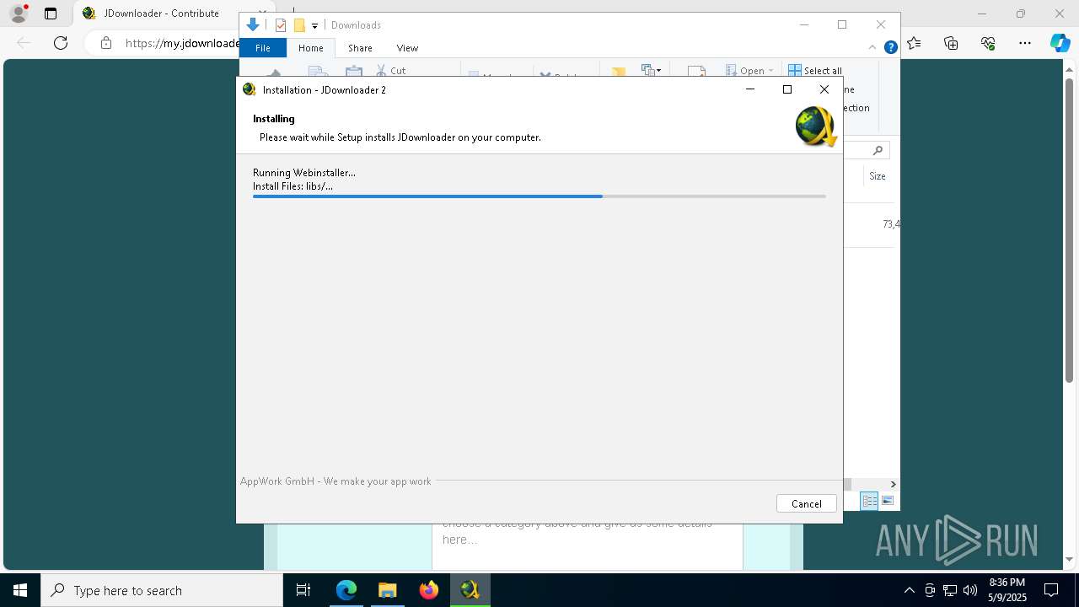
Task: Switch Explorer to large icons view
Action: point(888,501)
